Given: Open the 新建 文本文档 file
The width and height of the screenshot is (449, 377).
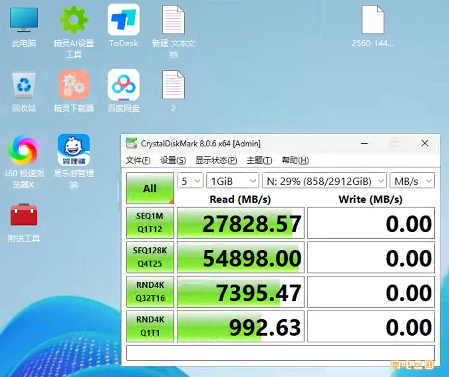Looking at the screenshot, I should [x=173, y=21].
